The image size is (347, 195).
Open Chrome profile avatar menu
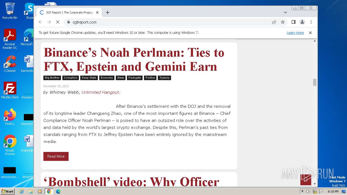click(x=302, y=22)
